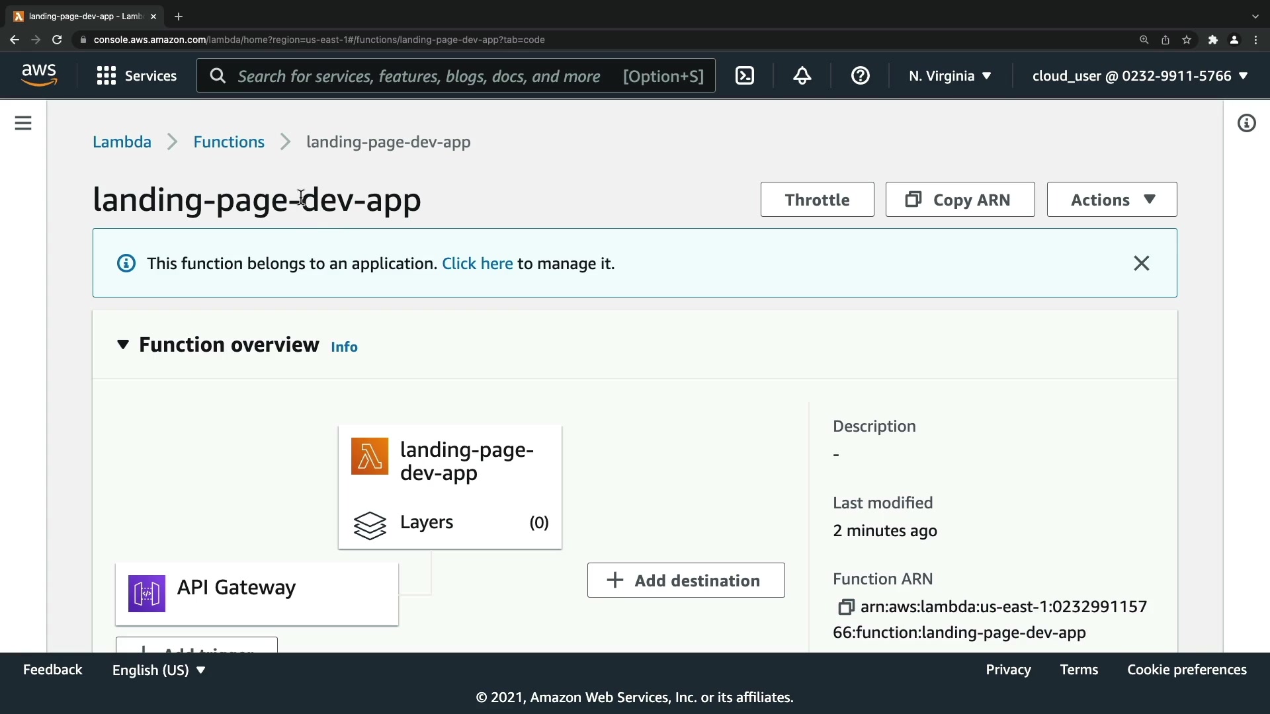Viewport: 1270px width, 714px height.
Task: Open the AWS CloudShell icon
Action: point(745,76)
